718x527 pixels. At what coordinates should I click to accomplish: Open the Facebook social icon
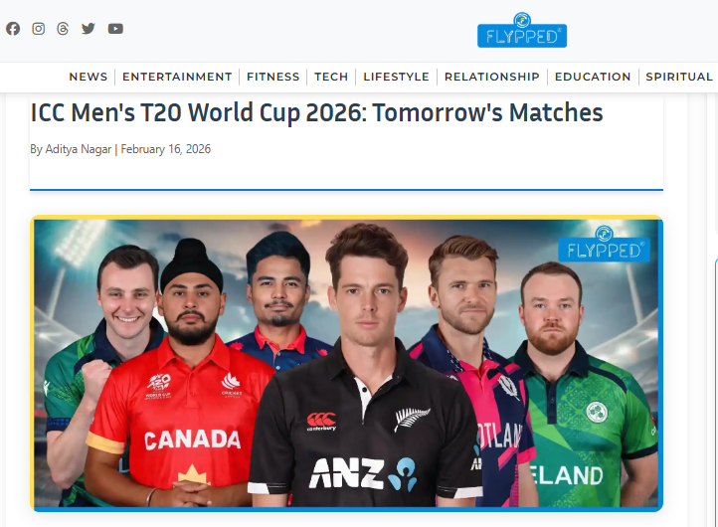[x=13, y=29]
